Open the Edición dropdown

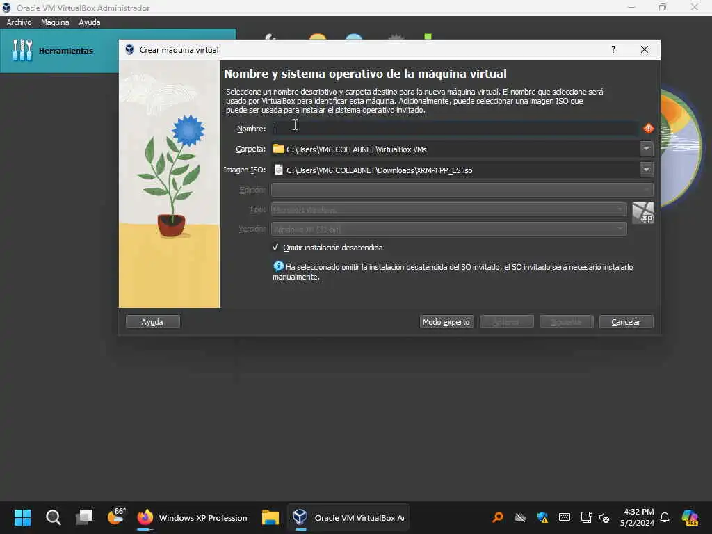(x=462, y=190)
